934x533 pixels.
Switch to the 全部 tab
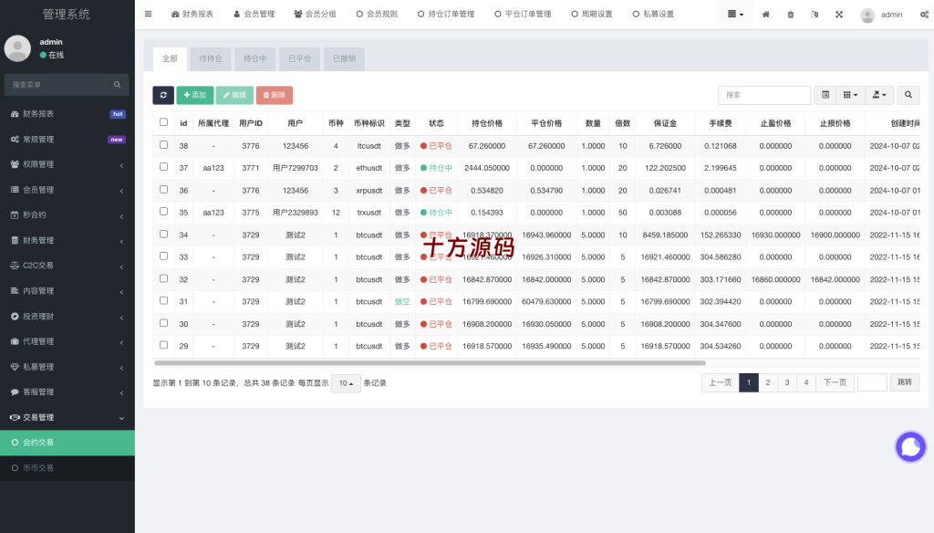(x=170, y=58)
